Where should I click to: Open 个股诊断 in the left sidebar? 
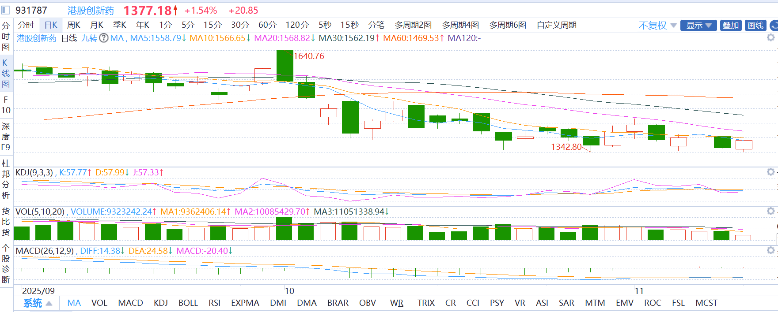pyautogui.click(x=6, y=264)
